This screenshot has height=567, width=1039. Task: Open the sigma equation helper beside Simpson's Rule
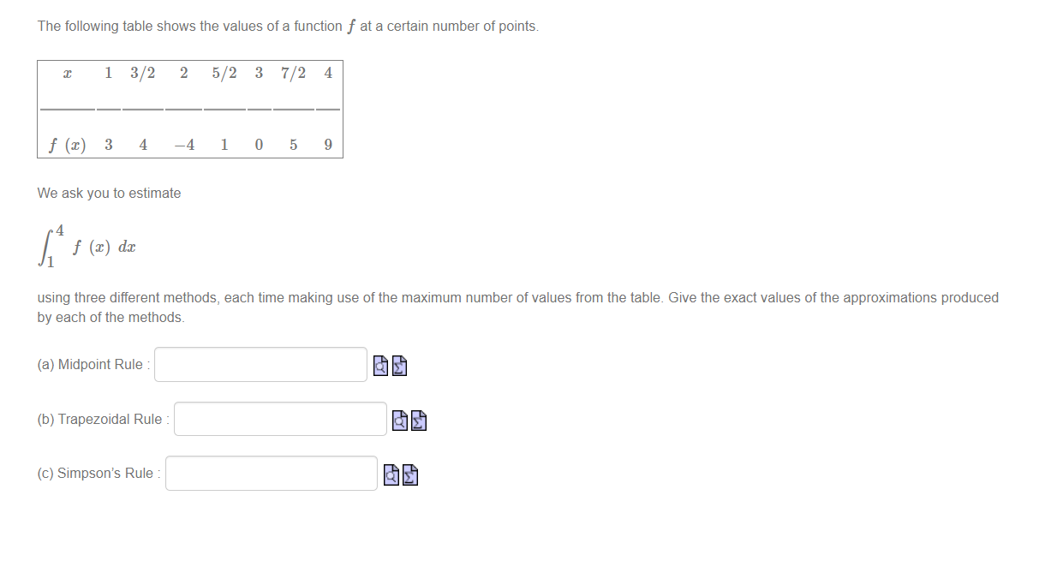(x=409, y=474)
